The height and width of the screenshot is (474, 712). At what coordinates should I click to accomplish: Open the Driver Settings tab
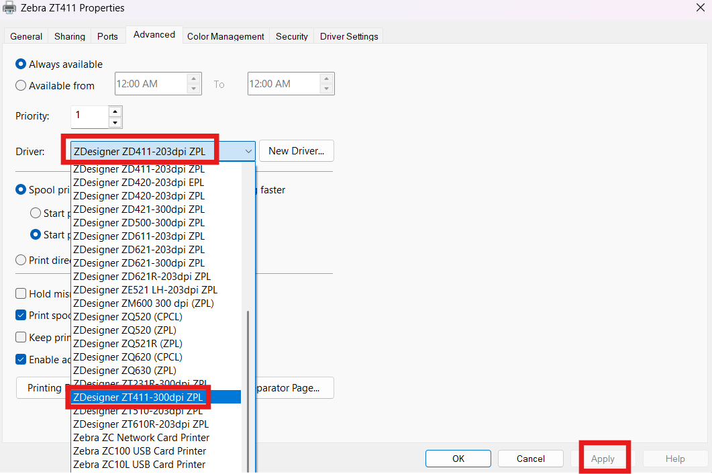pos(349,36)
